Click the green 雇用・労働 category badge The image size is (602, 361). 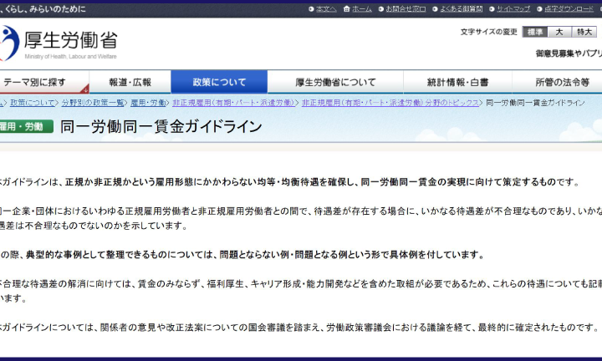[26, 126]
